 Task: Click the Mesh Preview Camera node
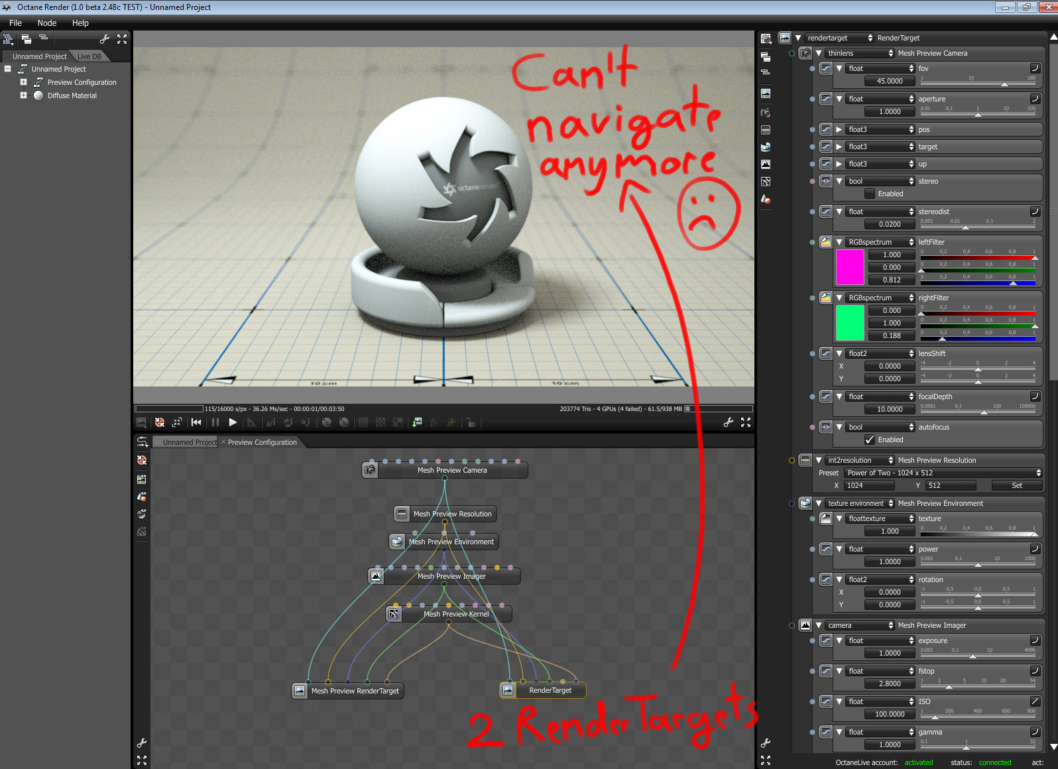(445, 470)
